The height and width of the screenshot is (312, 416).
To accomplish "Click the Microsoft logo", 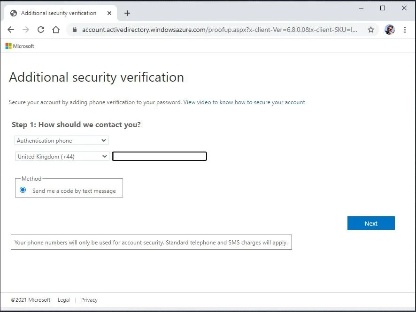I will (20, 46).
